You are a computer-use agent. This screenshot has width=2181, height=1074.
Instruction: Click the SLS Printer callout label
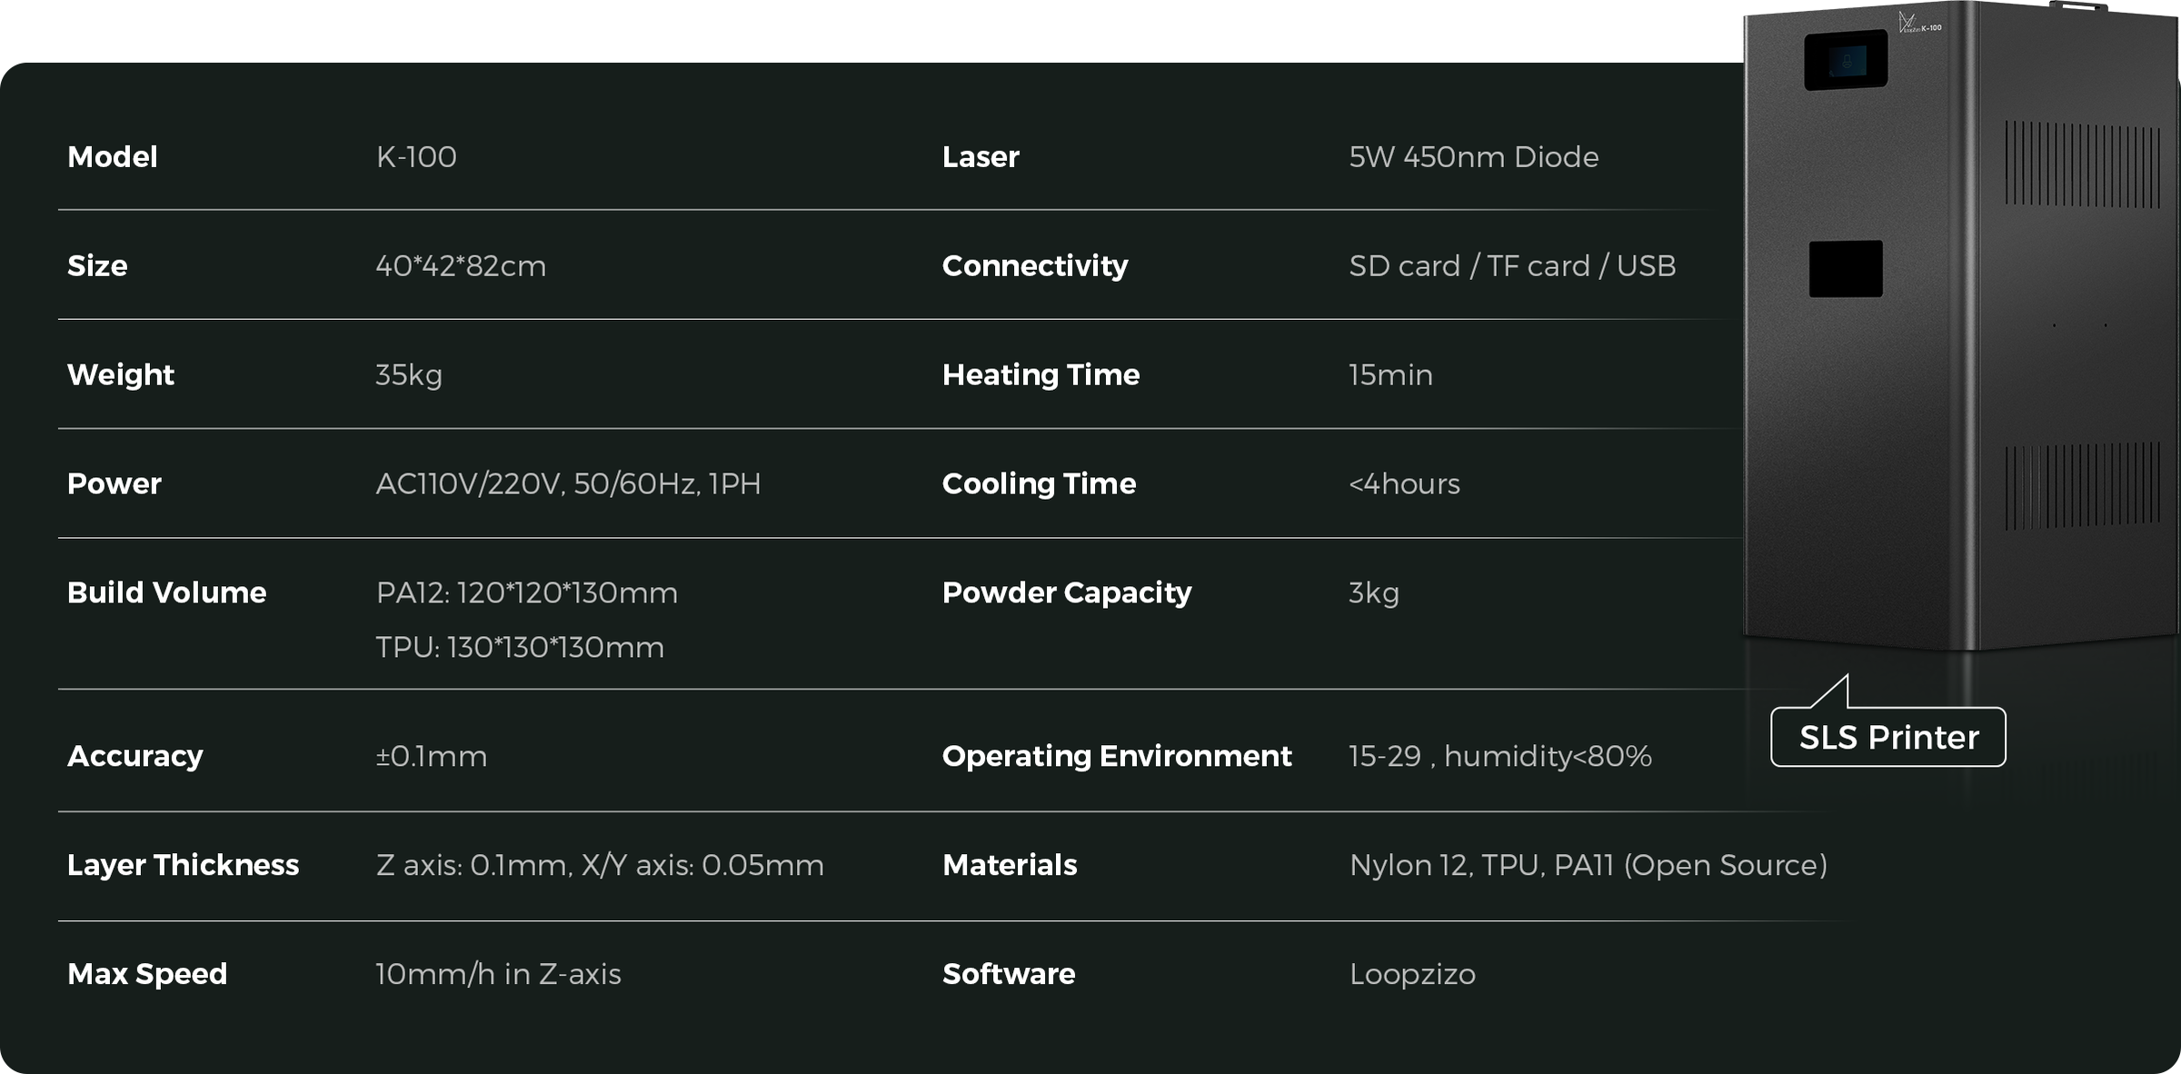pos(1887,737)
